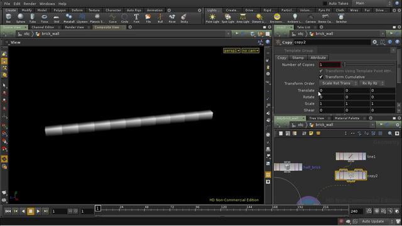Switch to the Tree View tab

click(x=317, y=118)
